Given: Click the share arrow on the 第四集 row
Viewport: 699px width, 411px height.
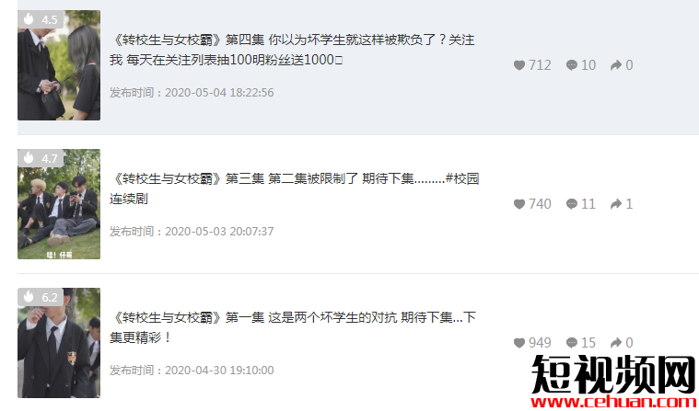Looking at the screenshot, I should pyautogui.click(x=616, y=65).
